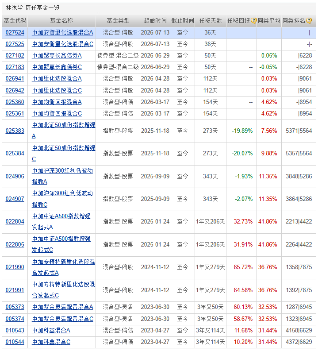The image size is (318, 351).
Task: Open fund code 027524 link
Action: click(x=15, y=33)
